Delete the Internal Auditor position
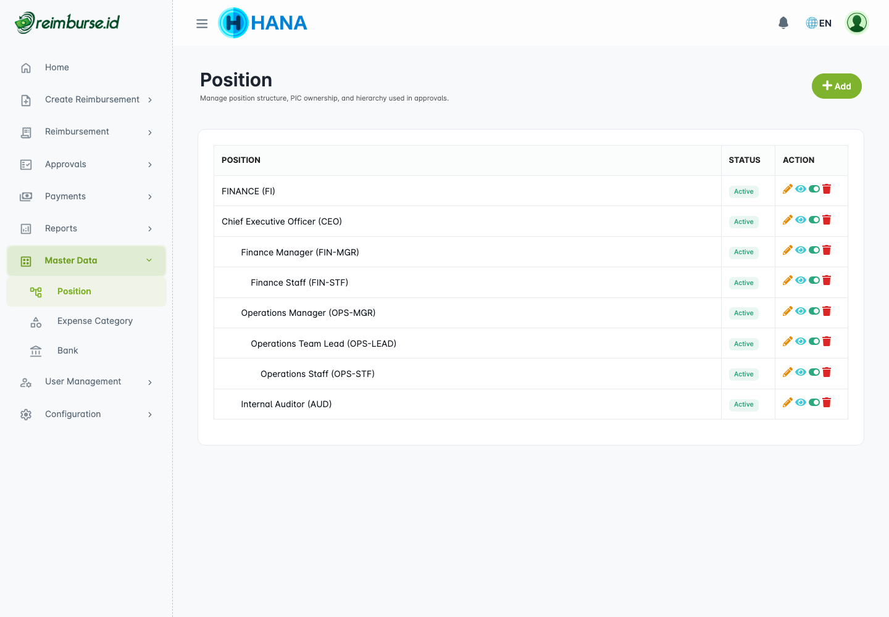889x617 pixels. click(827, 402)
